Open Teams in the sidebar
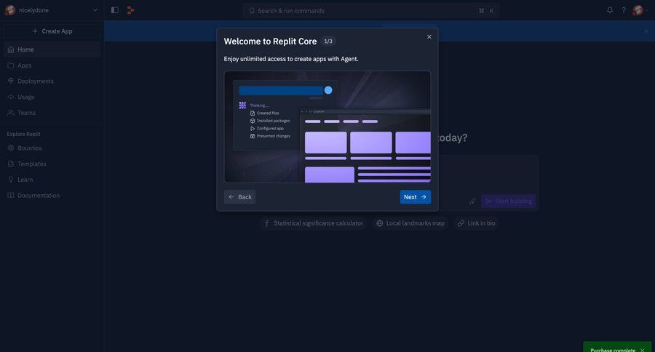The width and height of the screenshot is (655, 352). pos(52,113)
